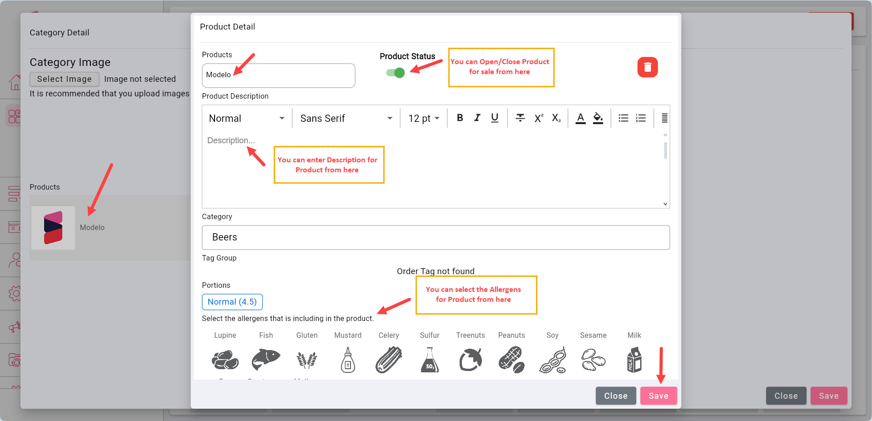Viewport: 872px width, 421px height.
Task: Mark Peanuts as an allergen
Action: (x=511, y=360)
